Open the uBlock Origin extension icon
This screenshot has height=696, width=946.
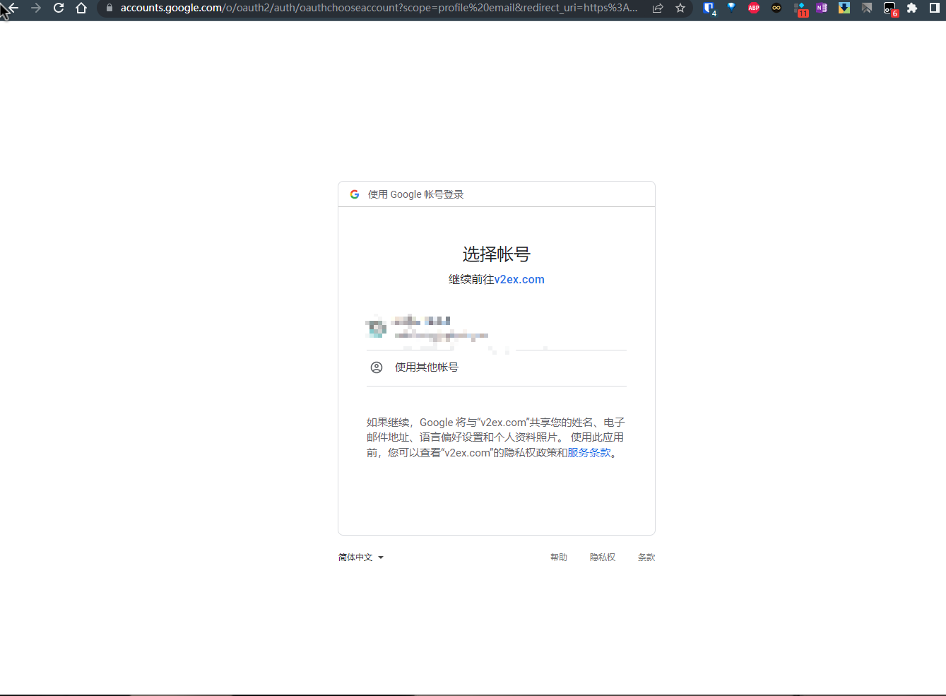tap(708, 8)
